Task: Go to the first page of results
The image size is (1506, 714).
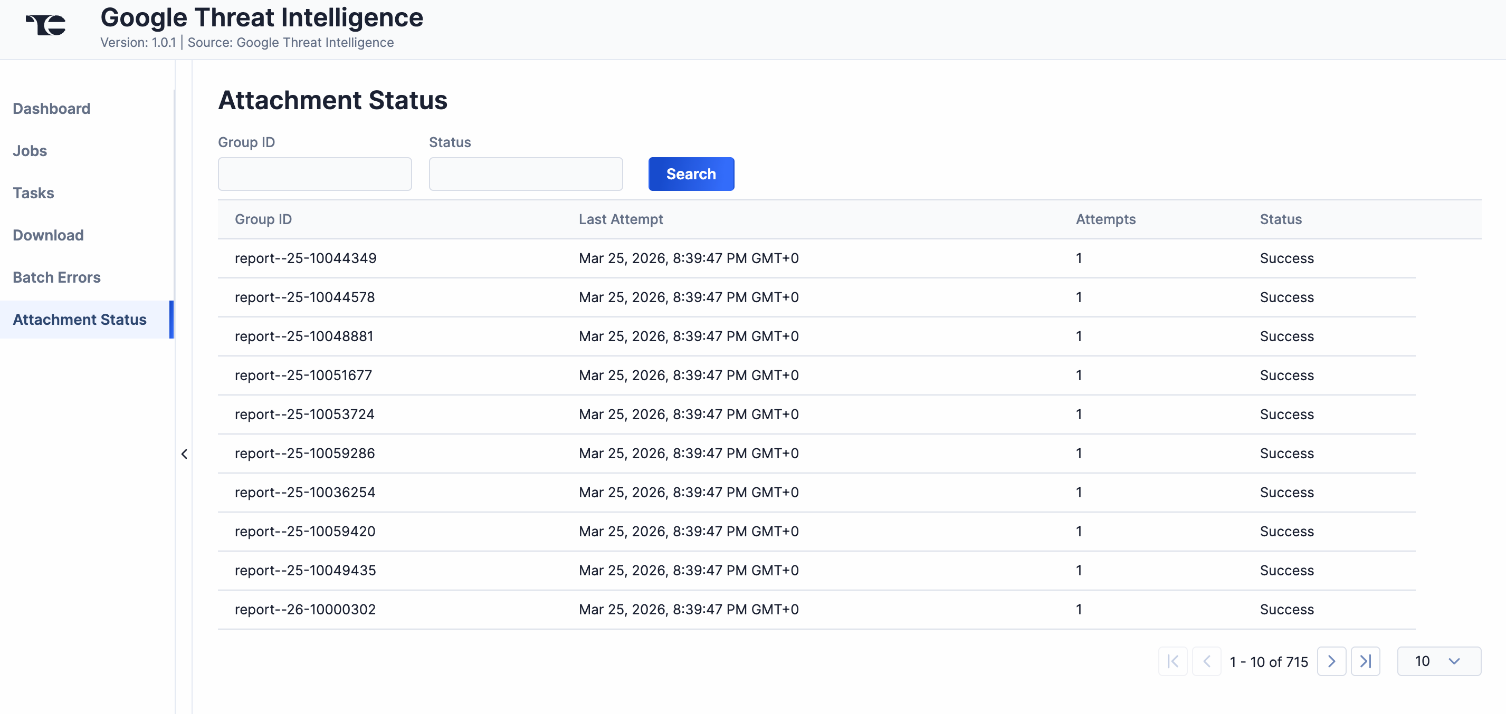Action: click(1173, 661)
